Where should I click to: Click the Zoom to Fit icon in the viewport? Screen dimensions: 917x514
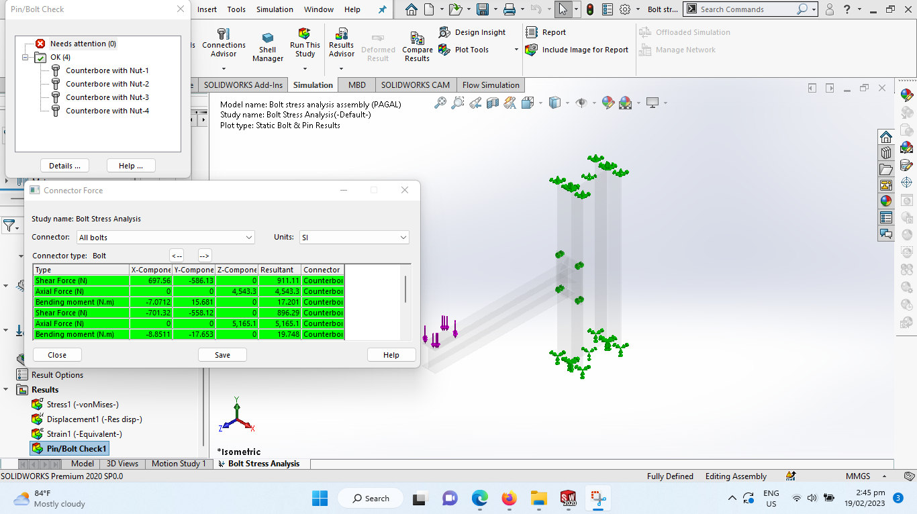pyautogui.click(x=440, y=103)
